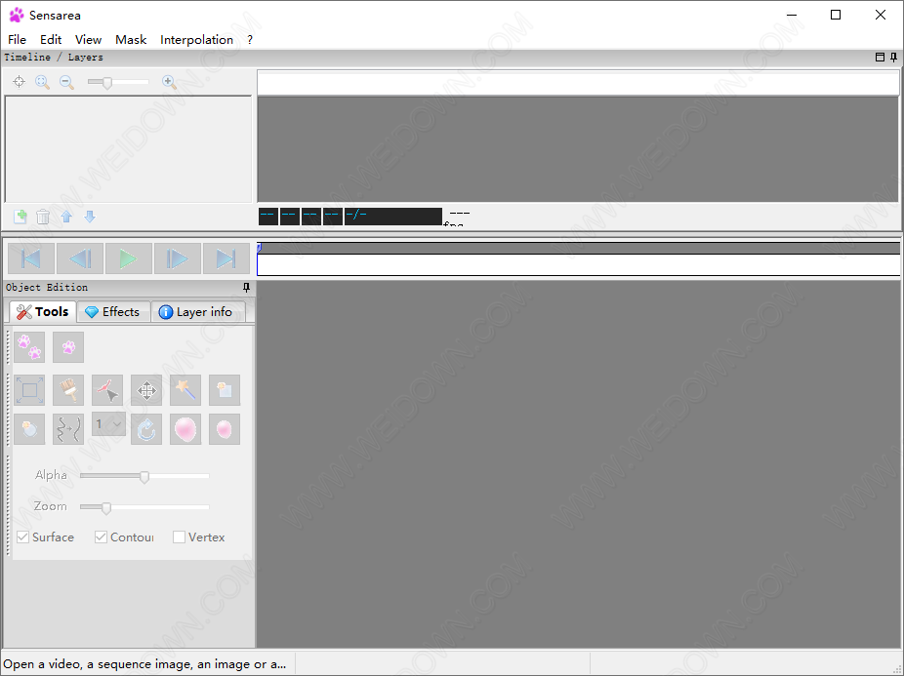Click the blue playhead marker on timeline

coord(260,247)
